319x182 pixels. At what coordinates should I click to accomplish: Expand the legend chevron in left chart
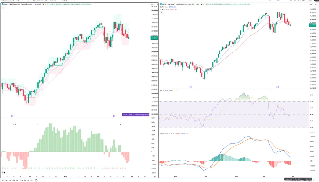(x=3, y=7)
